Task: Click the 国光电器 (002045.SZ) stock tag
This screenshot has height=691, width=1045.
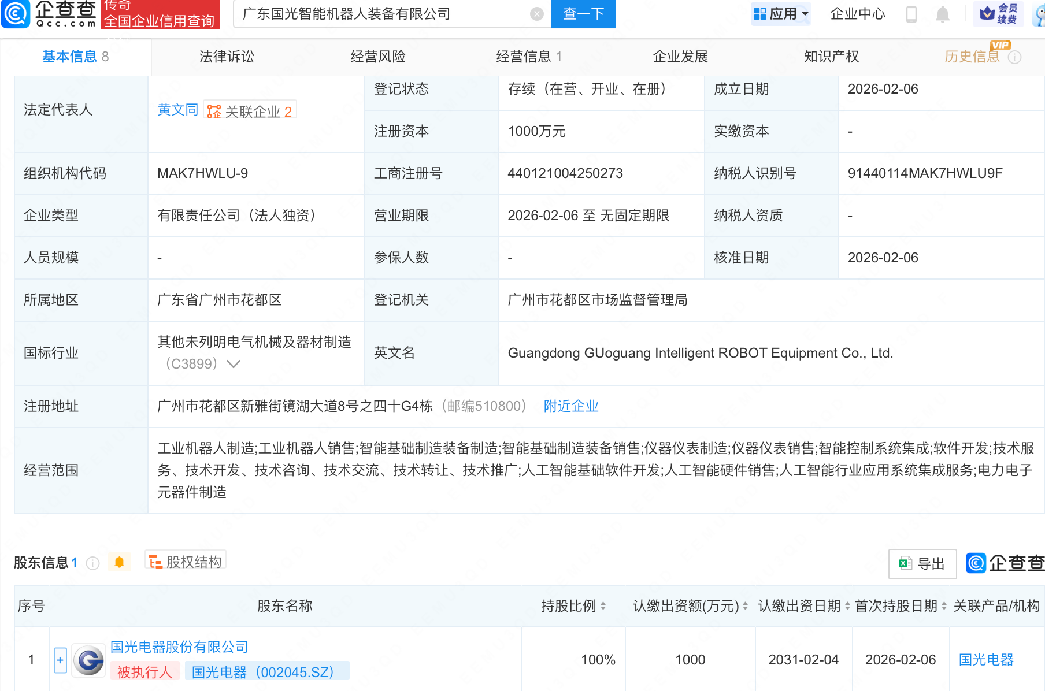Action: pyautogui.click(x=267, y=673)
